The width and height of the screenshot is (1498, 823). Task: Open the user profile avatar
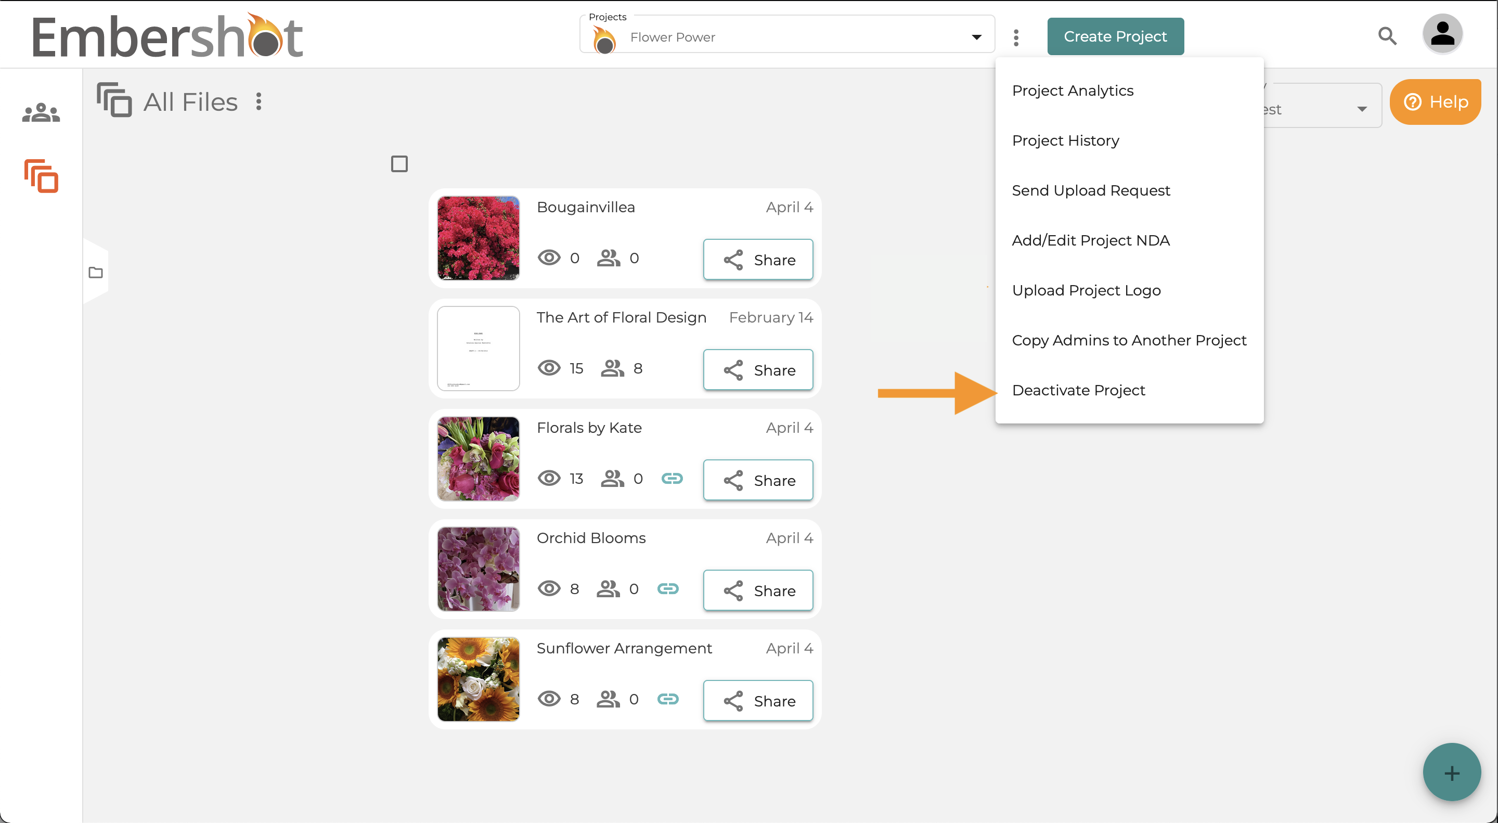pos(1442,34)
